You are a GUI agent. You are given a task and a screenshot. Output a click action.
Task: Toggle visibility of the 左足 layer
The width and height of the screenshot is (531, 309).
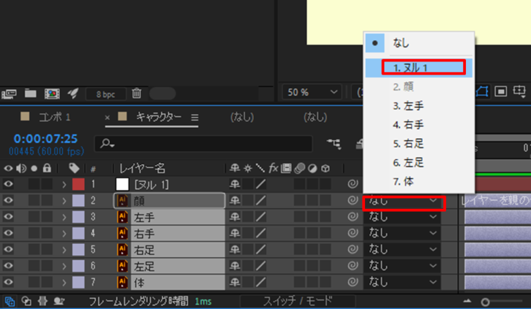tap(8, 265)
